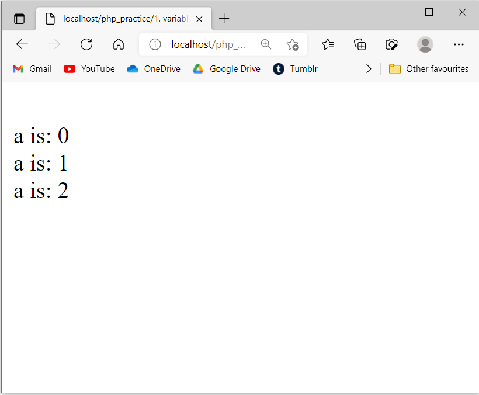Screen dimensions: 479x395
Task: Open the Other favourites folder
Action: click(x=429, y=69)
